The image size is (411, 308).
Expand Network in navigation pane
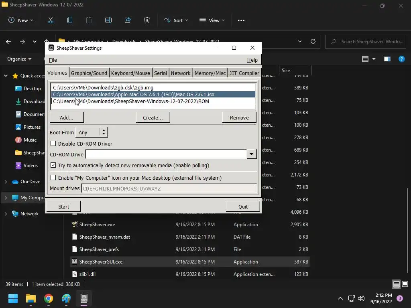[6, 214]
